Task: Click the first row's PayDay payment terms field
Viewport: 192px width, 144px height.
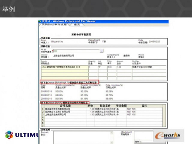Action: (149, 67)
